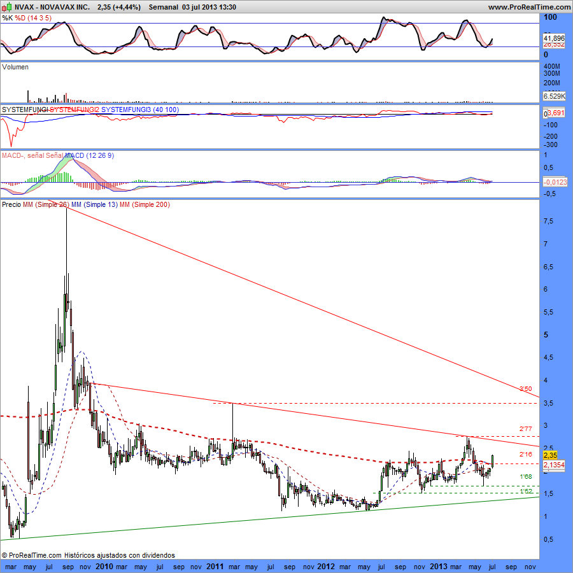
Task: Select the 6.529K volume value box
Action: click(554, 96)
